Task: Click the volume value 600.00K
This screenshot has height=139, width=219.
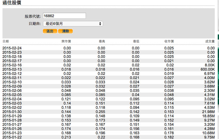Action: pos(207,69)
